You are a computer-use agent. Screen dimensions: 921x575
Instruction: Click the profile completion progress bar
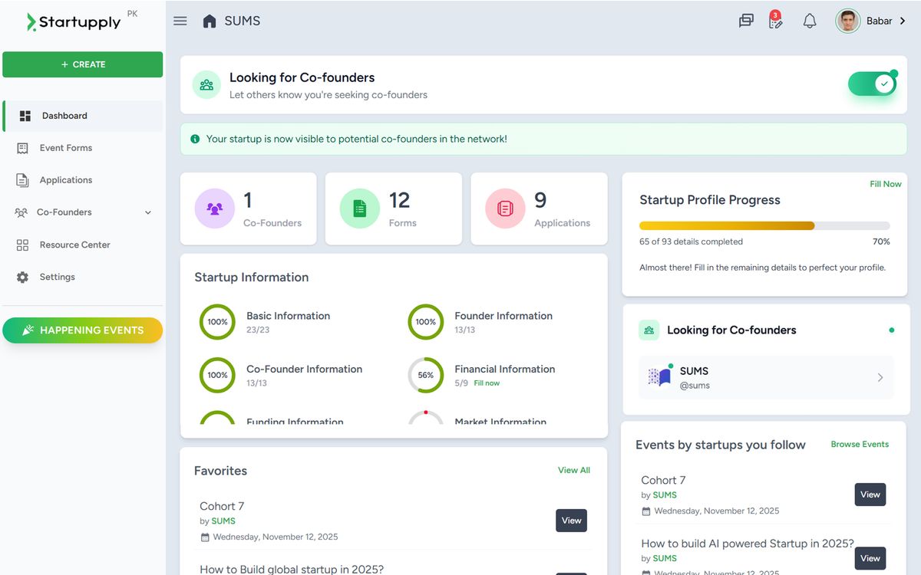click(x=764, y=225)
